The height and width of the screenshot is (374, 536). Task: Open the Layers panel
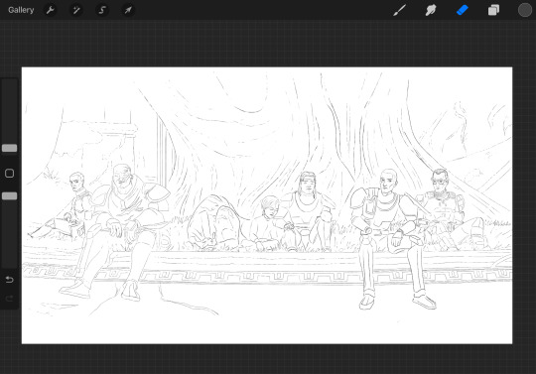493,10
